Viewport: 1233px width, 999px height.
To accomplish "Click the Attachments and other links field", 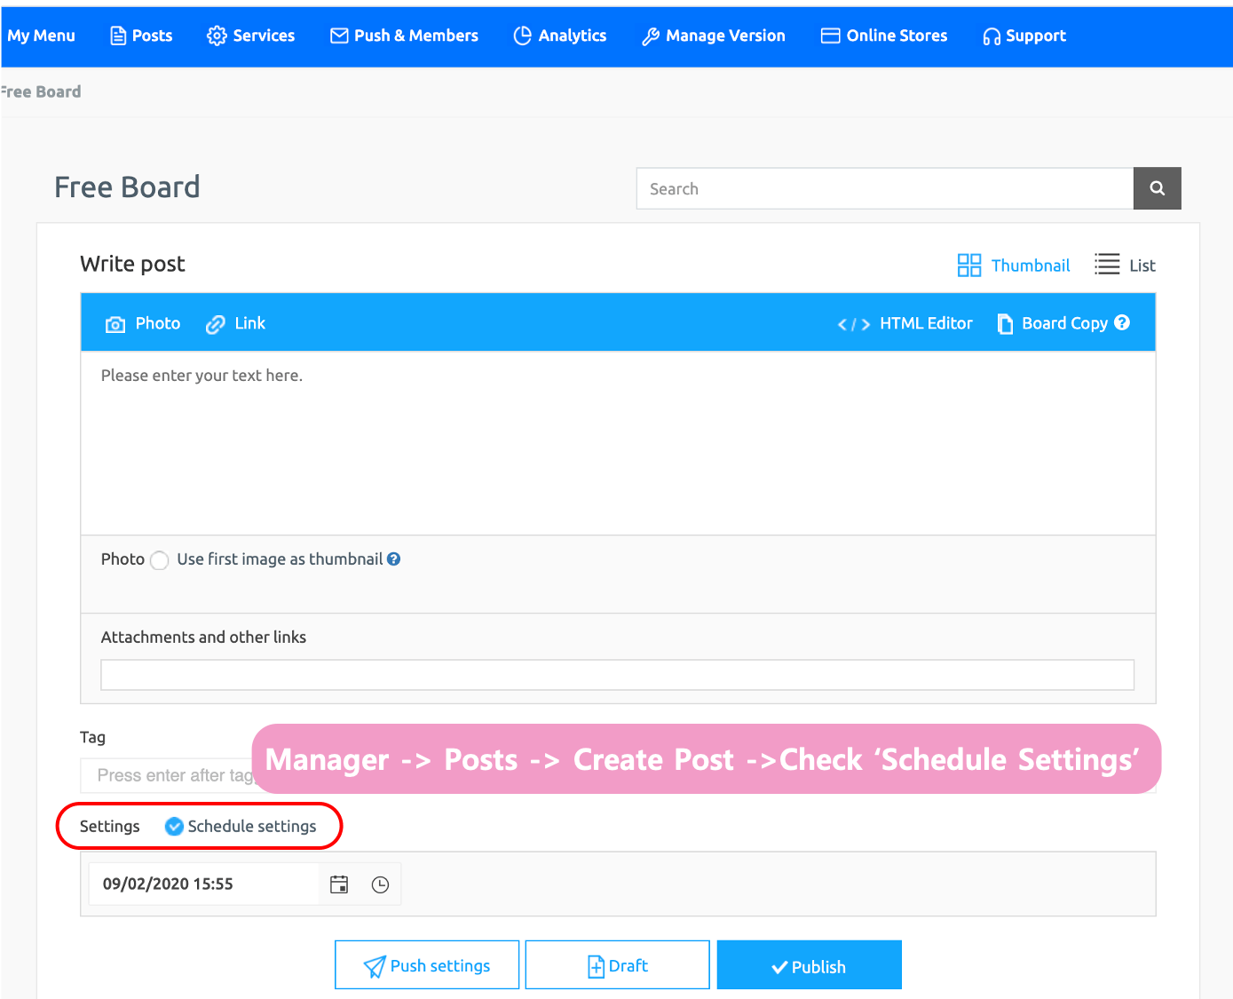I will tap(617, 675).
